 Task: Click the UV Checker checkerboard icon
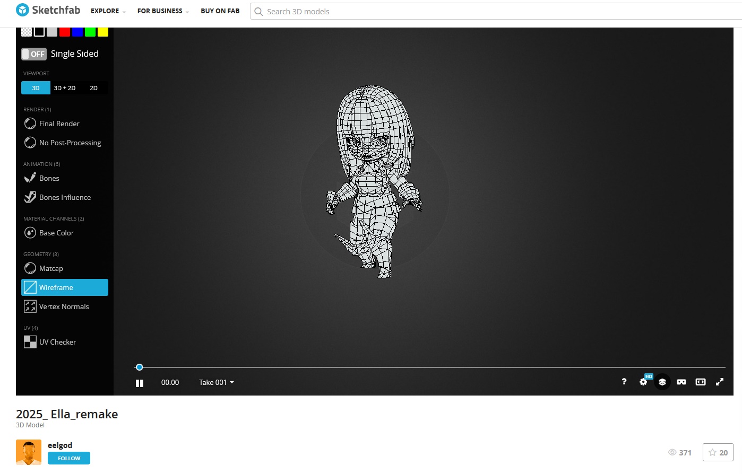point(30,342)
